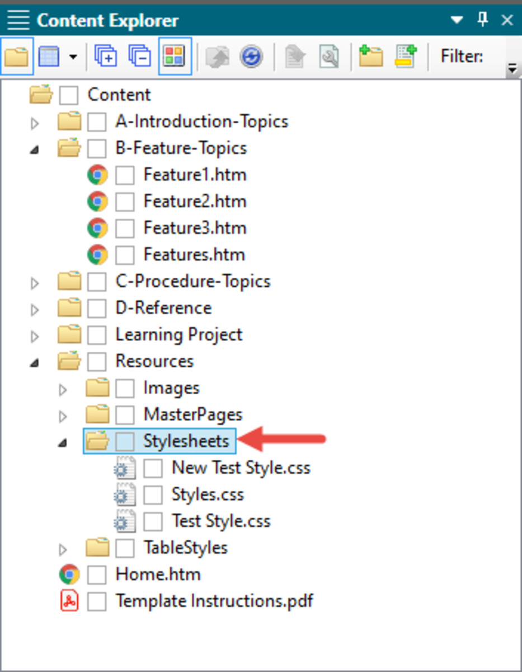Expand the Images folder in Resources

pyautogui.click(x=63, y=388)
